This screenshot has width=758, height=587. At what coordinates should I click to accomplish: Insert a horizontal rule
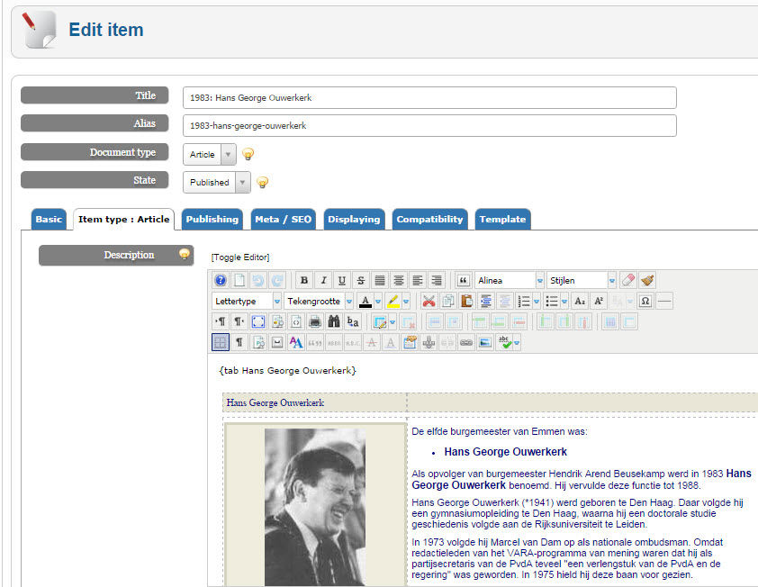click(664, 302)
